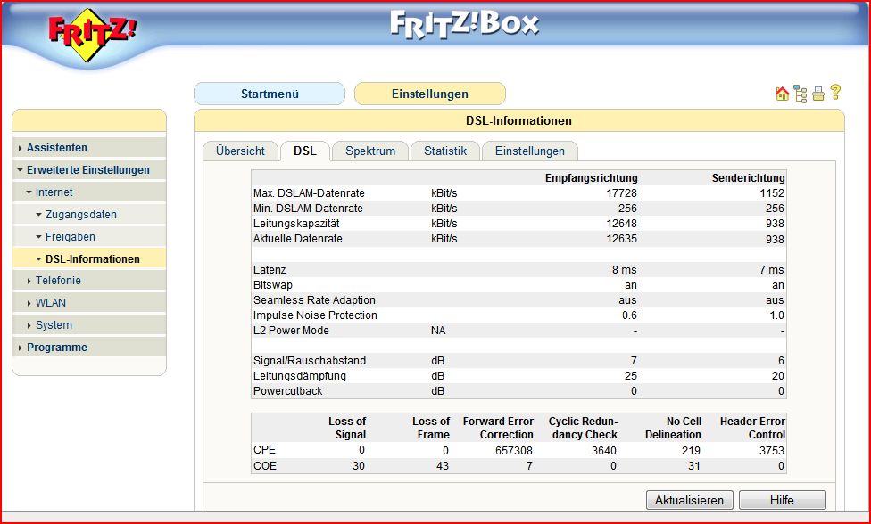Click the home icon in the top toolbar

coord(782,94)
